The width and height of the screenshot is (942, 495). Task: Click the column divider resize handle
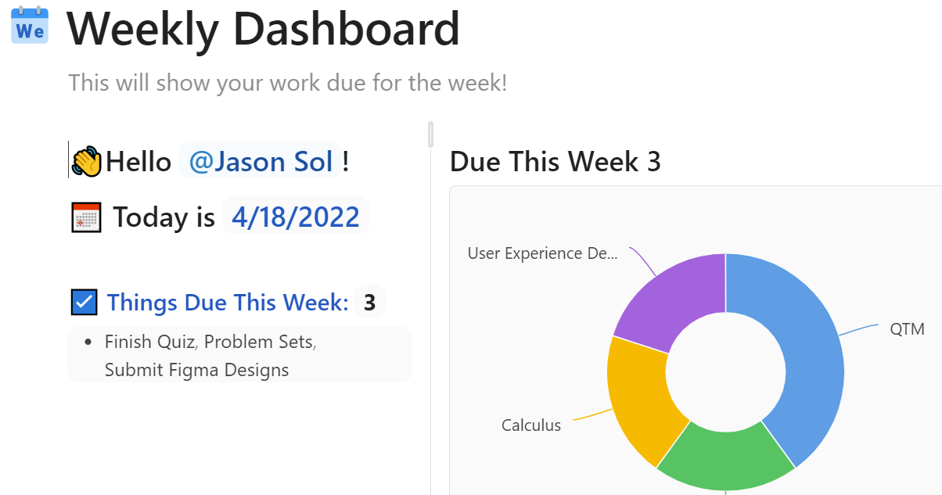430,135
